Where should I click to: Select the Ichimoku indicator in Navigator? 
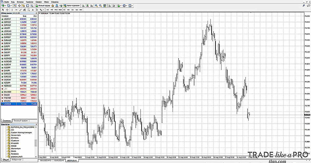[15, 138]
